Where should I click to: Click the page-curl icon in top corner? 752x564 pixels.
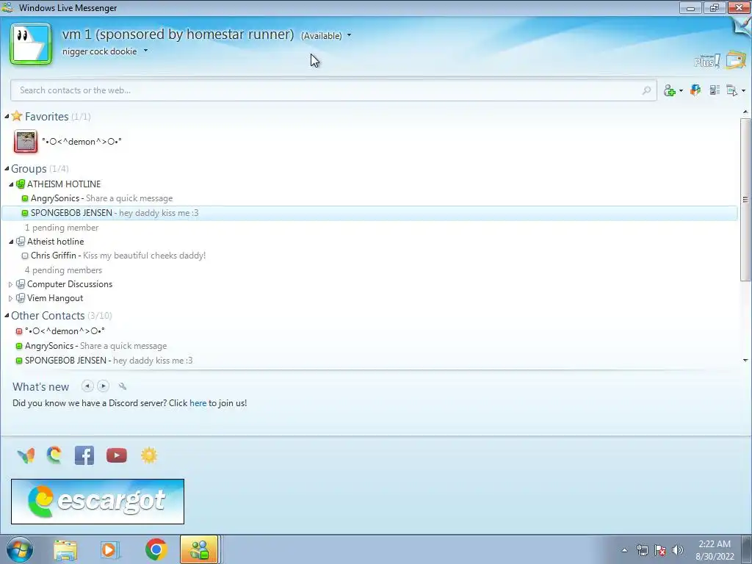click(x=742, y=25)
